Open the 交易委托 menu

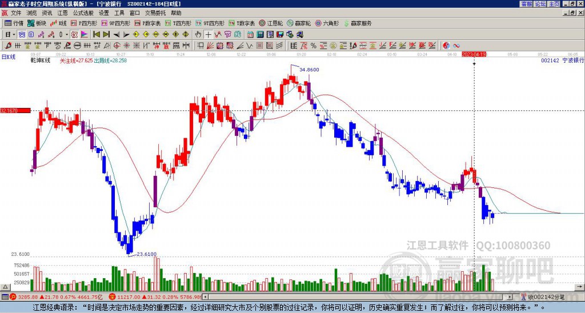(x=155, y=13)
